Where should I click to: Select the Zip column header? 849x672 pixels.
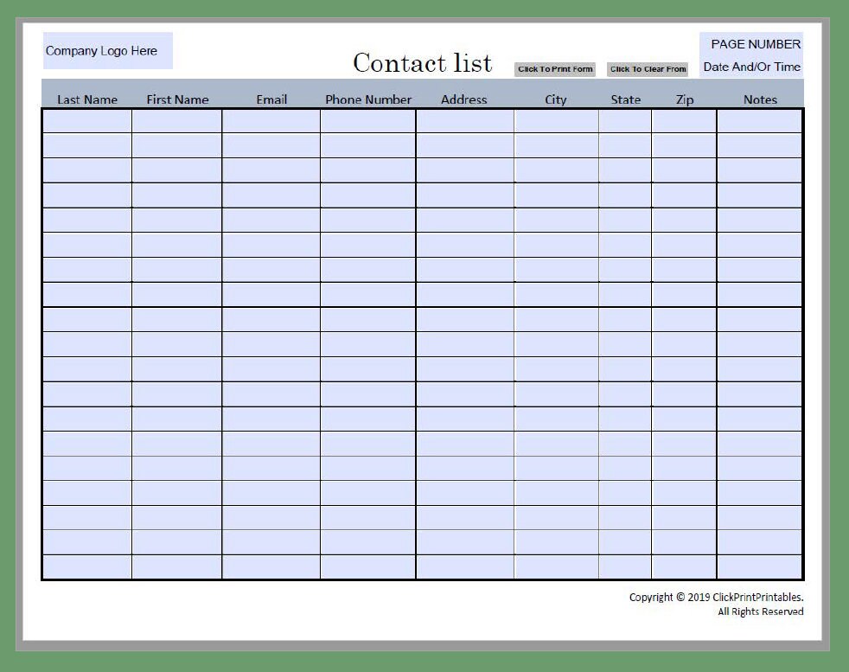(x=684, y=99)
